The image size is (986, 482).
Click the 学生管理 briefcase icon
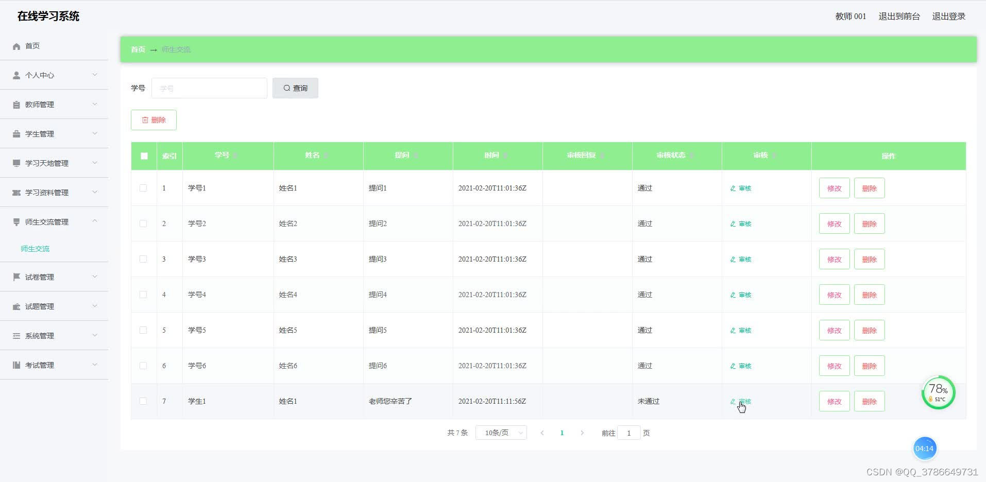(x=16, y=134)
